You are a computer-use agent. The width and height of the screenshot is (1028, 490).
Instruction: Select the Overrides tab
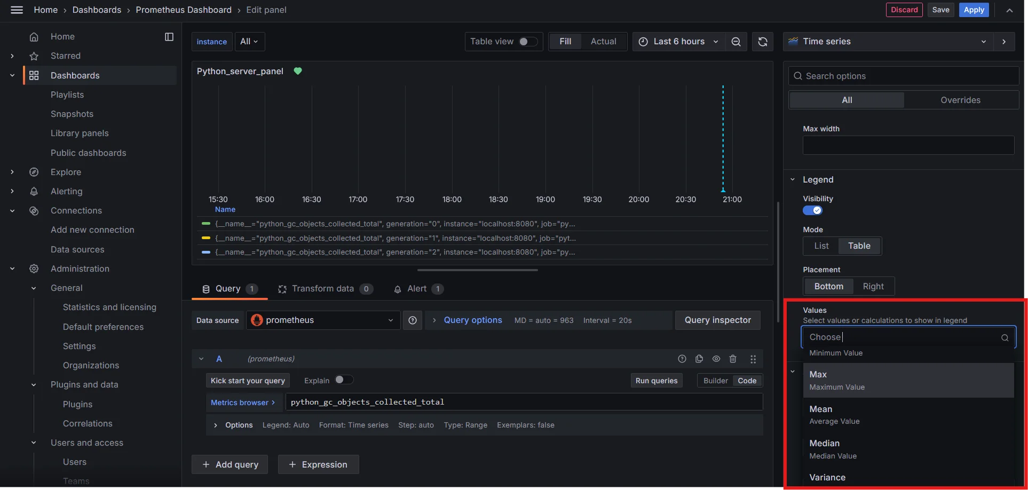960,100
